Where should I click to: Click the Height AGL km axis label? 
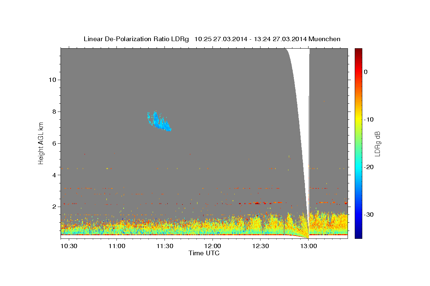[x=41, y=143]
